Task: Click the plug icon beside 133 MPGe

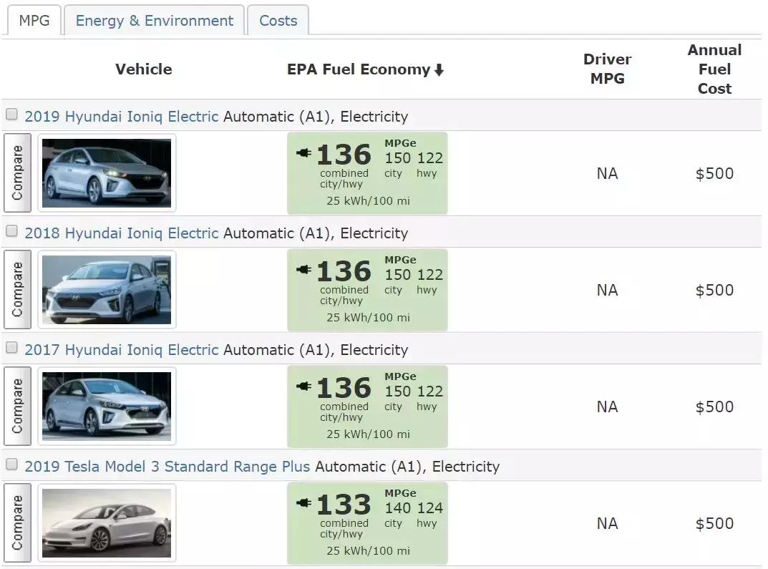Action: [303, 503]
